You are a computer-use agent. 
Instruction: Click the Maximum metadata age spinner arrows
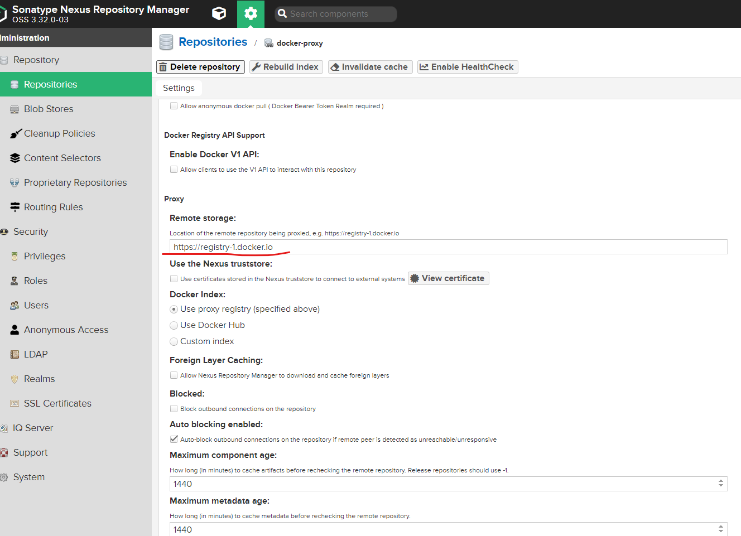(720, 529)
